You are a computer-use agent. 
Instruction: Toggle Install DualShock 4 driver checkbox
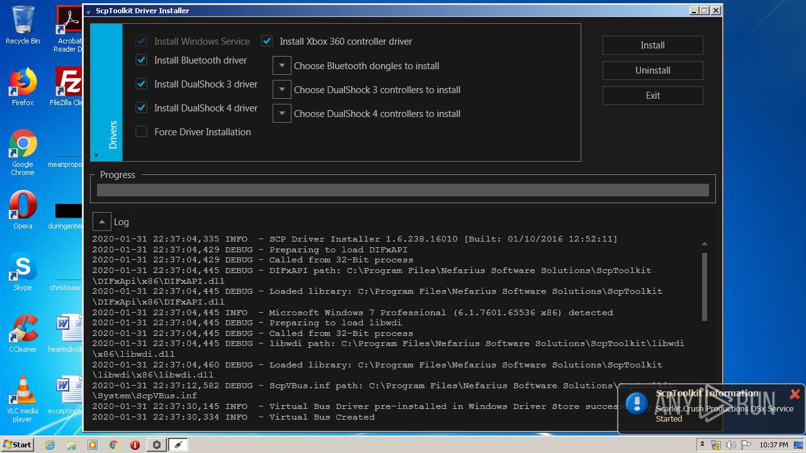pos(142,108)
